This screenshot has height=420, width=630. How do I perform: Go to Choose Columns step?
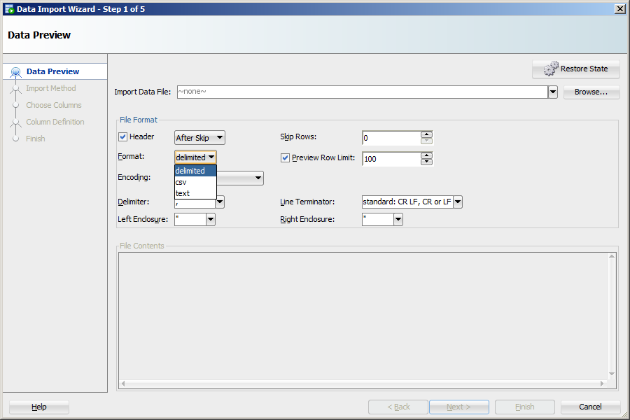pyautogui.click(x=53, y=105)
